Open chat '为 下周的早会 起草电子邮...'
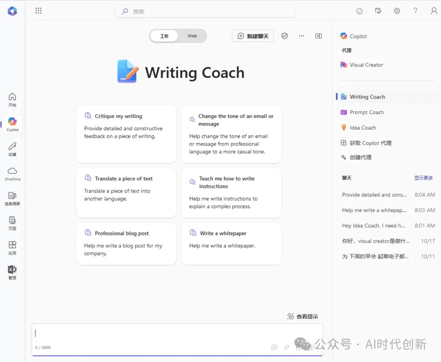Image resolution: width=441 pixels, height=362 pixels. coord(388,256)
